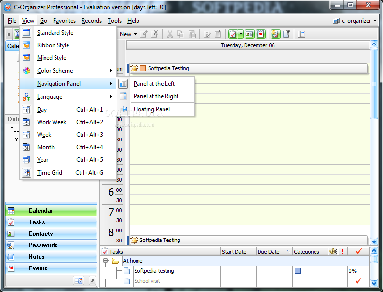
Task: Click the Month calendar icon
Action: (27, 147)
